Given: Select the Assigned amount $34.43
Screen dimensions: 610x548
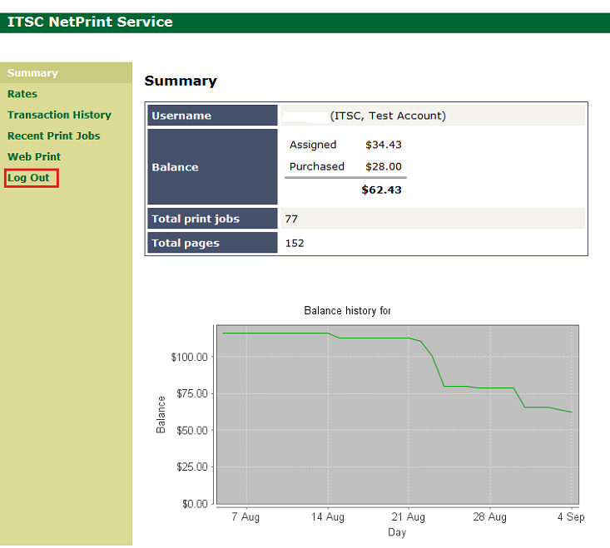Looking at the screenshot, I should click(x=383, y=145).
